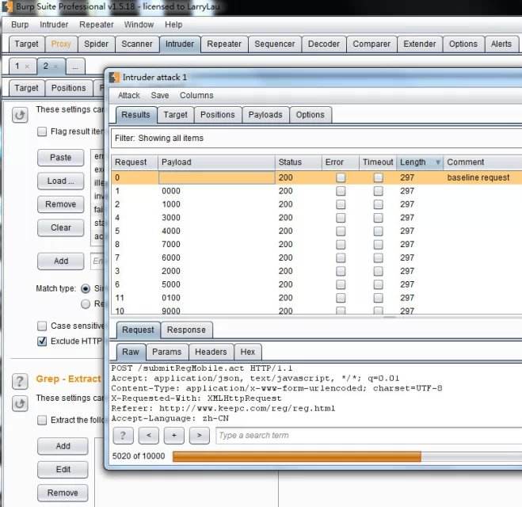The width and height of the screenshot is (522, 507).
Task: Click the Load ... button
Action: pos(60,181)
